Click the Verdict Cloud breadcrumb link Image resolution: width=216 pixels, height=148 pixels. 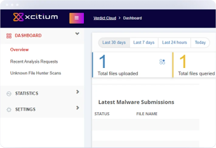[x=105, y=18]
